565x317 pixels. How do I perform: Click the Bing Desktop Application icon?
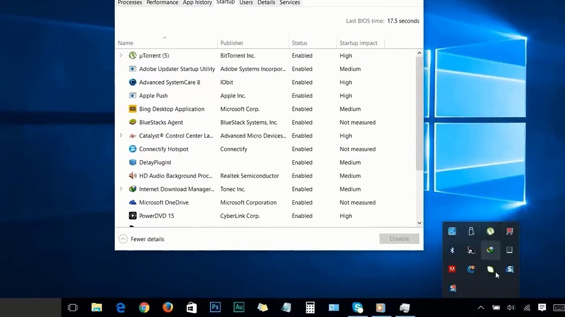coord(132,109)
